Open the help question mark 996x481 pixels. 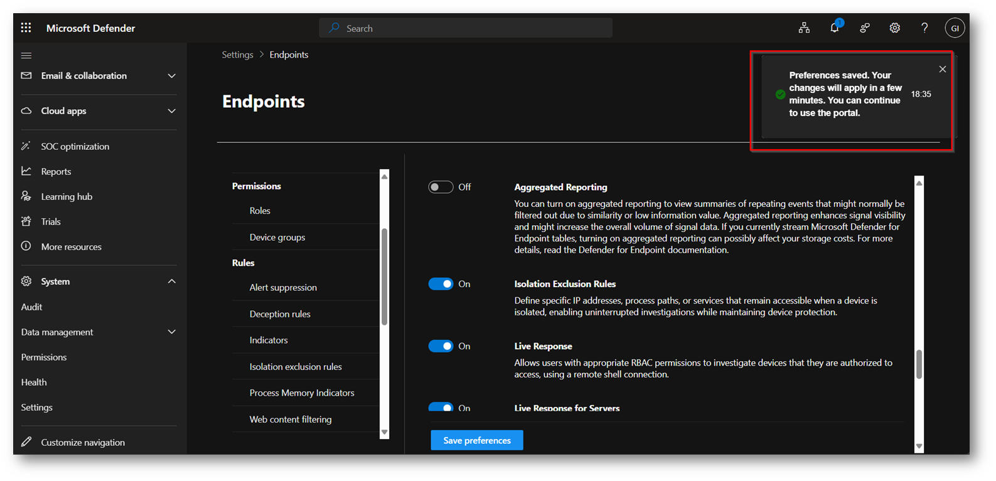click(924, 28)
